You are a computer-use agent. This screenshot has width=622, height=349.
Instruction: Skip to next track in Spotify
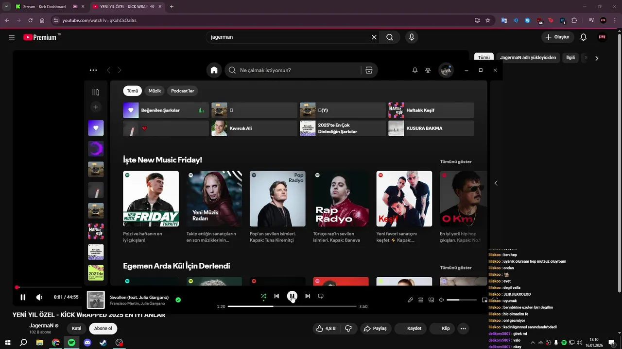pos(308,296)
